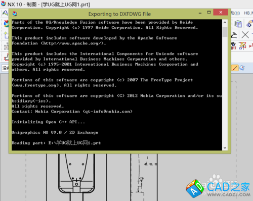Click the export window title bar icon
The image size is (253, 201).
click(15, 14)
